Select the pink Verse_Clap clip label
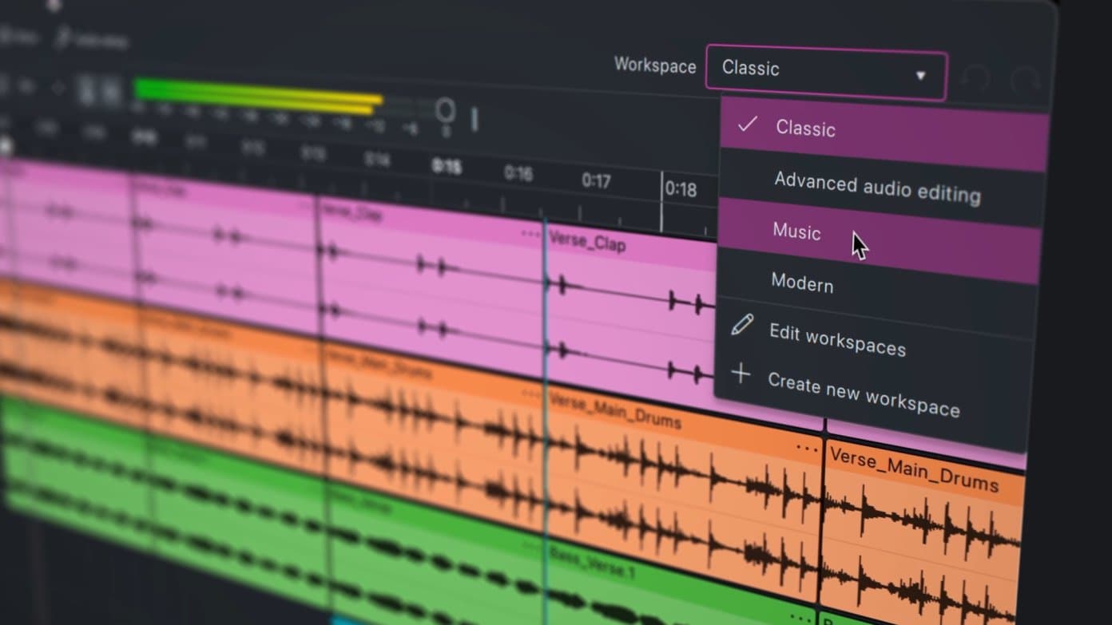 587,242
